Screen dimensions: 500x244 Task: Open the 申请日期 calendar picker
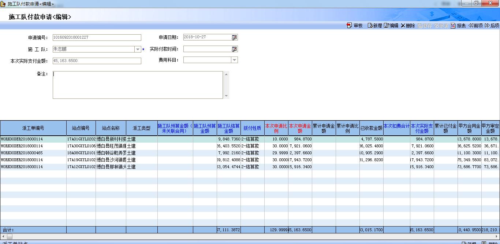(234, 38)
